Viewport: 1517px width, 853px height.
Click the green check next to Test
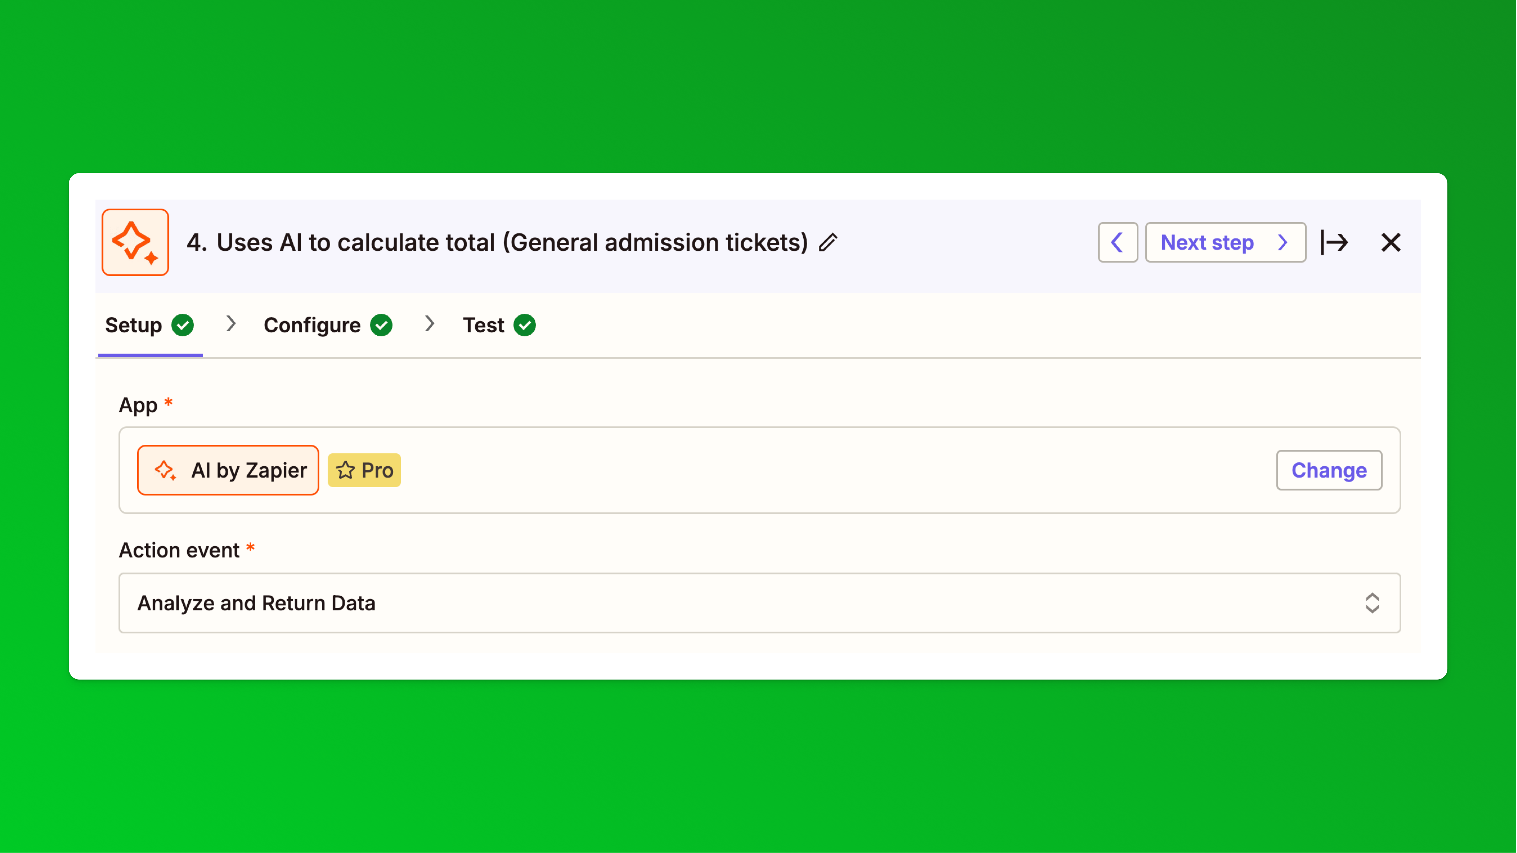tap(524, 325)
